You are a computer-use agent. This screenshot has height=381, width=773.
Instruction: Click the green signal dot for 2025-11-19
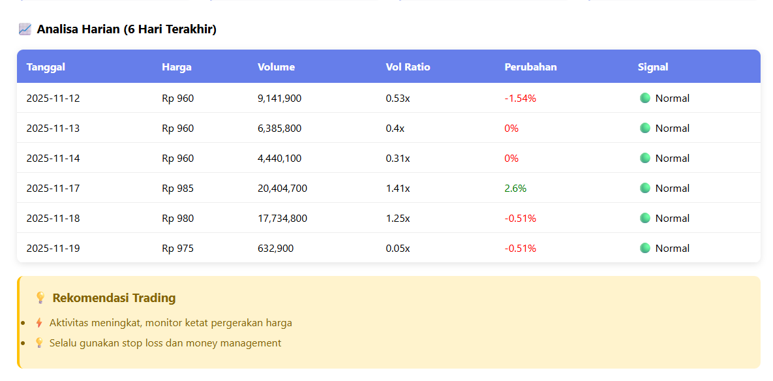pos(645,248)
